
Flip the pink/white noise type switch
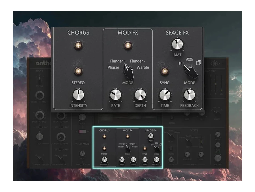point(82,131)
